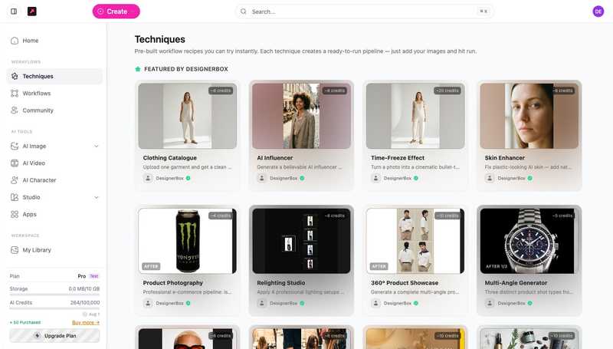Click the Buy more link
This screenshot has height=349, width=613.
tap(86, 322)
